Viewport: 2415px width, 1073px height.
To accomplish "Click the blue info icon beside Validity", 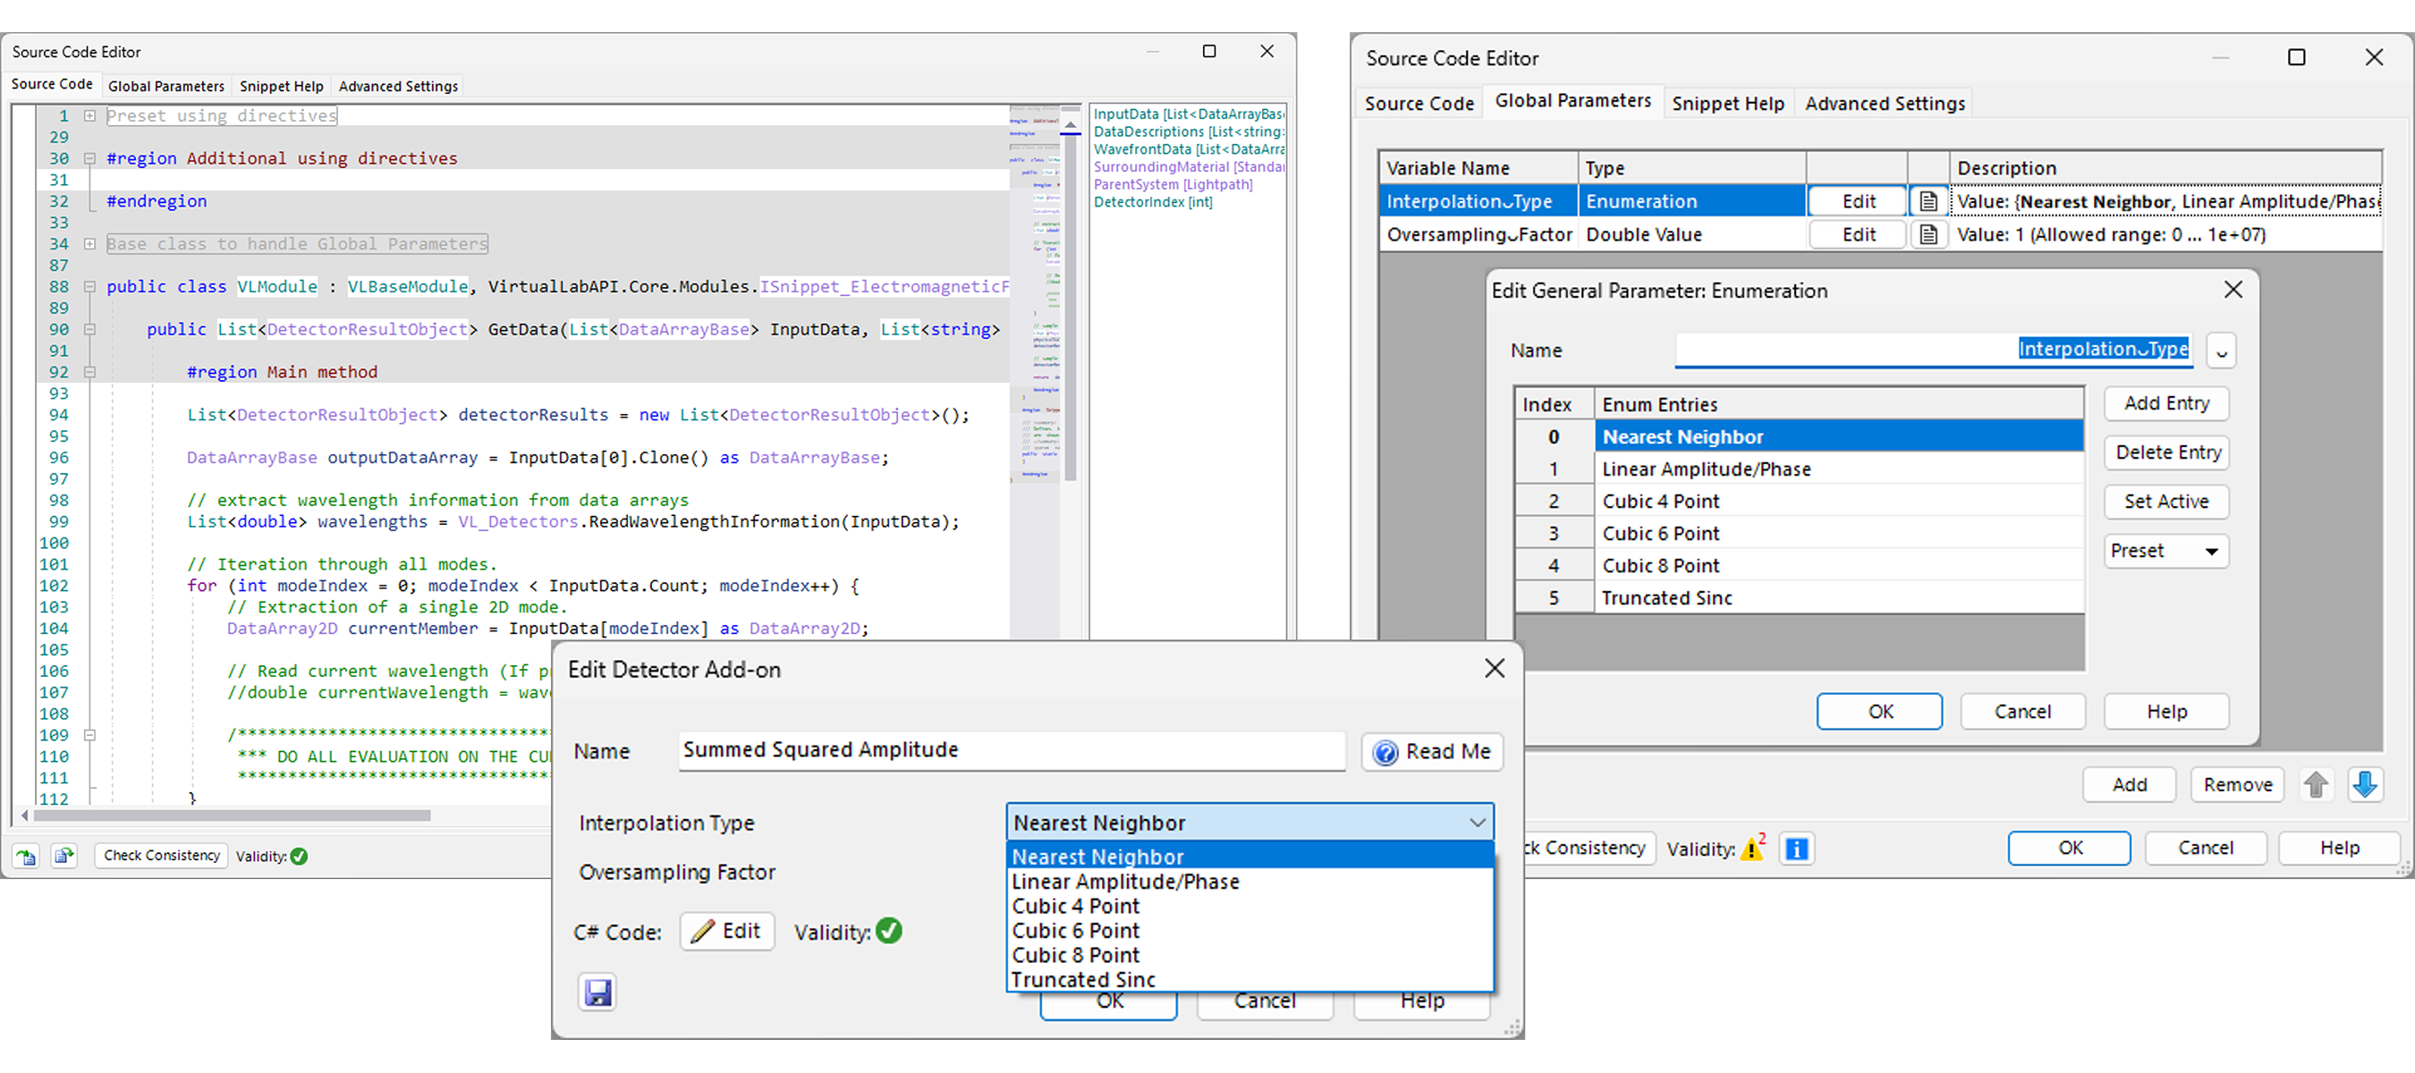I will coord(1796,848).
